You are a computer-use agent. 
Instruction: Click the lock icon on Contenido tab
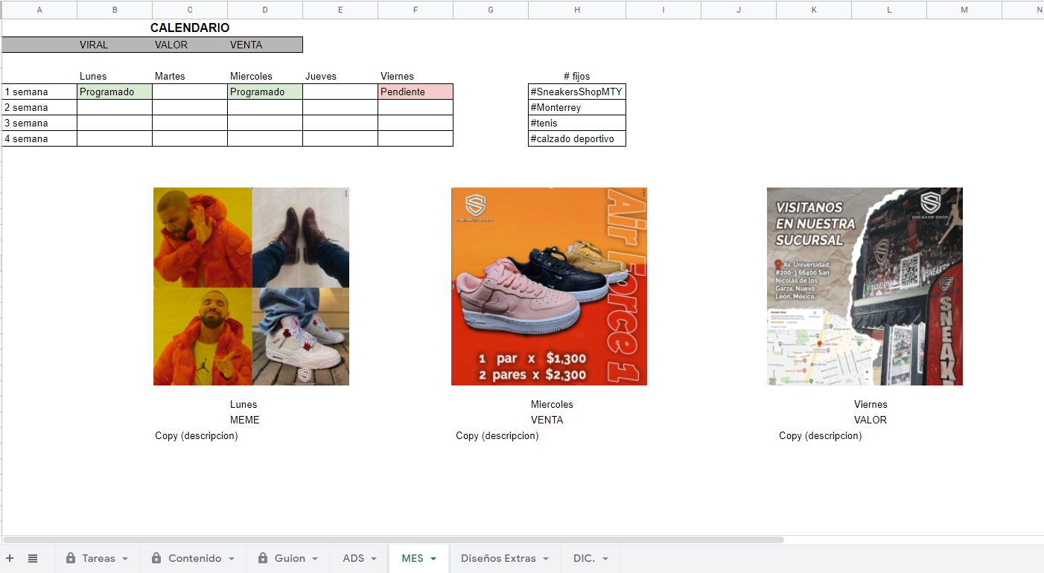[x=157, y=558]
